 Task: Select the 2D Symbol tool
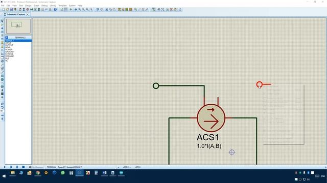[2, 94]
